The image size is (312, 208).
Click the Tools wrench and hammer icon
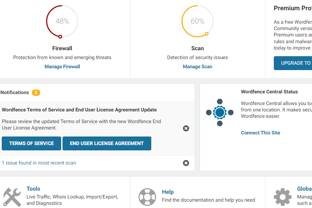click(12, 197)
